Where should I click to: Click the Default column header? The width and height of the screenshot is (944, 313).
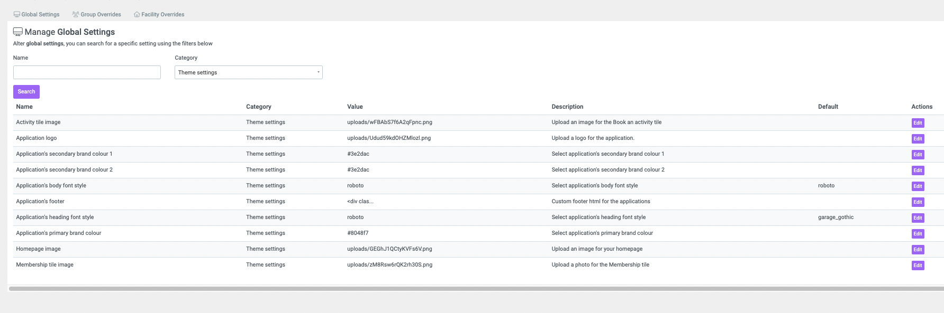(828, 107)
